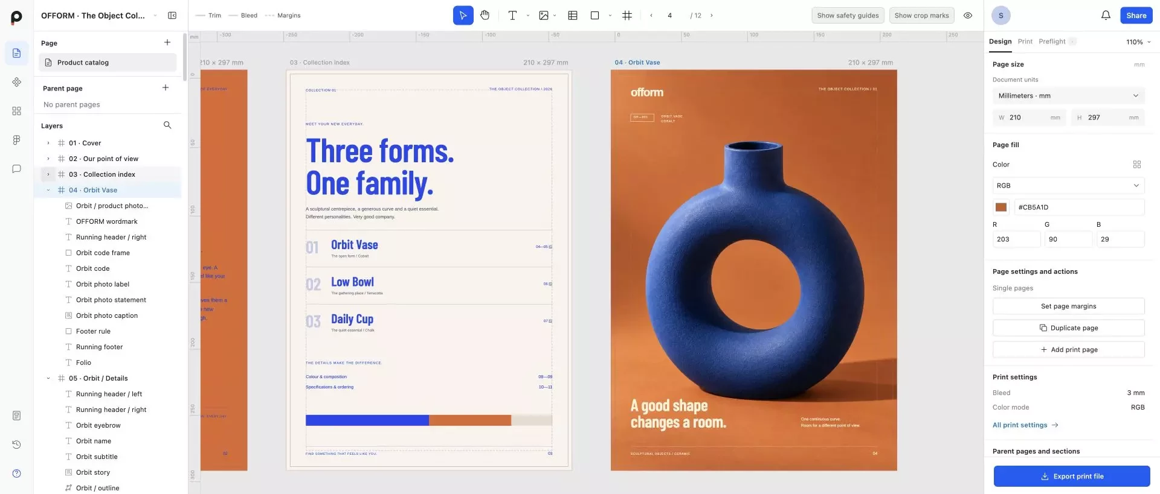The image size is (1160, 494).
Task: Expand the 03 · Collection index group
Action: tap(48, 174)
